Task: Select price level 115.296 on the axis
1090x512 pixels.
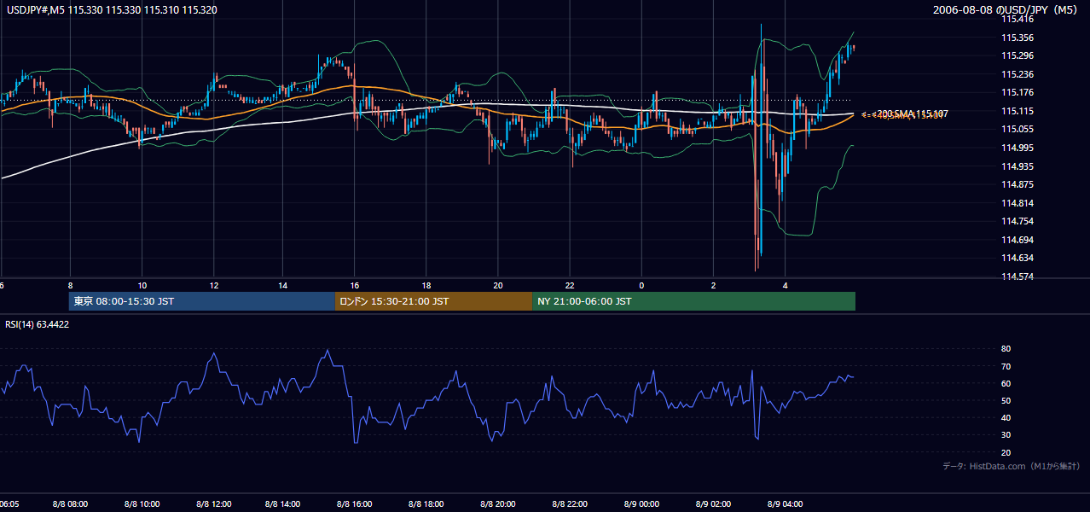Action: [x=1019, y=55]
